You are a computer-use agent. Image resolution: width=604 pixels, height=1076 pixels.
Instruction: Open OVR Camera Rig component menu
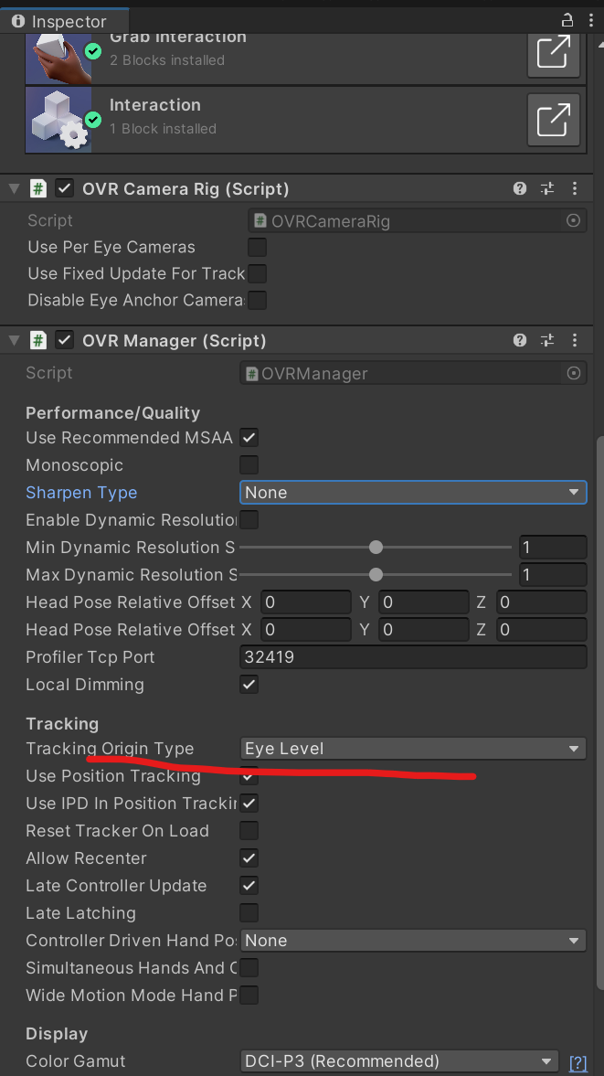575,188
